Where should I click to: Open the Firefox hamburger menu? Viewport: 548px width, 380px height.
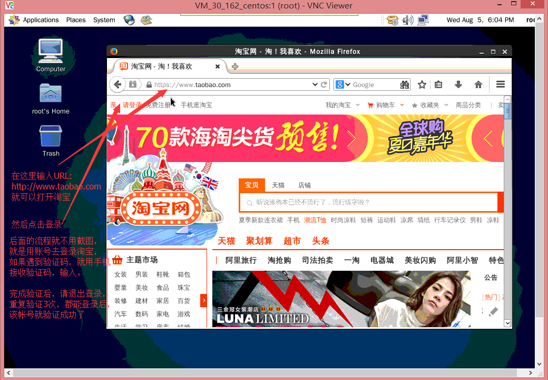[501, 84]
